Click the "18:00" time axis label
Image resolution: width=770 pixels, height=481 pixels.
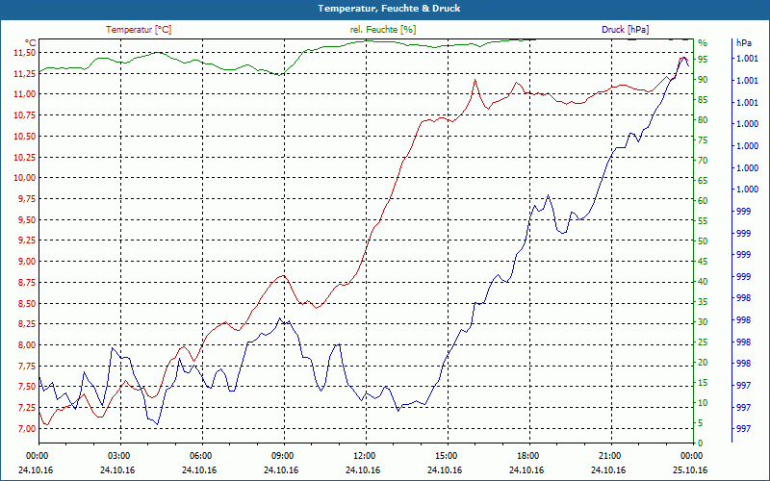coord(527,455)
